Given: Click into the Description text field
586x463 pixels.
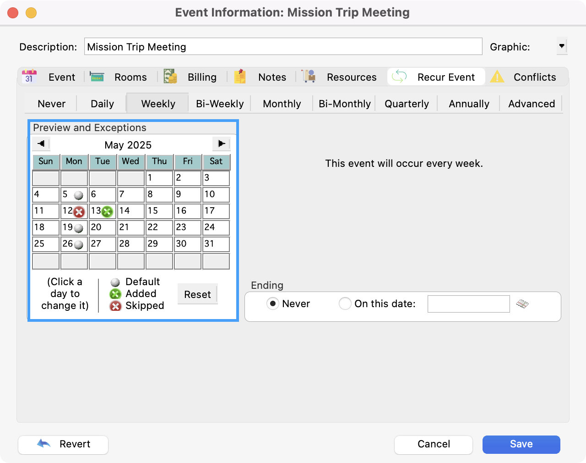Looking at the screenshot, I should 283,47.
